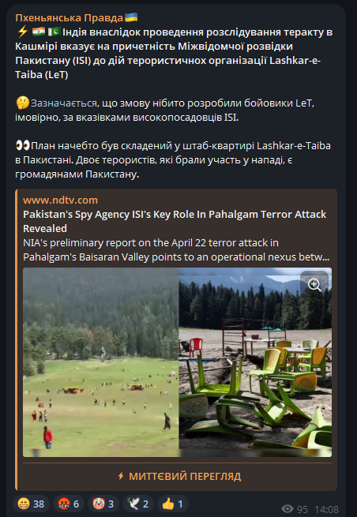
Task: Open the МИТТЄВИЙ ПЕРЕГЛЯД instant view button
Action: (180, 476)
